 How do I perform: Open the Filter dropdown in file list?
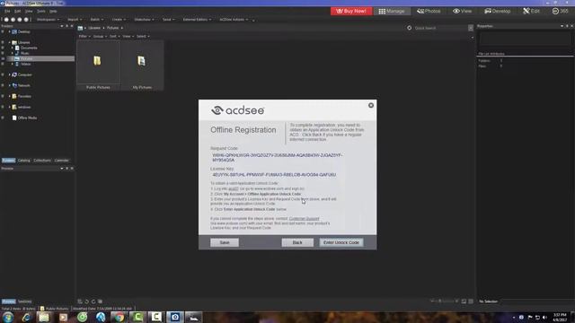pos(84,36)
